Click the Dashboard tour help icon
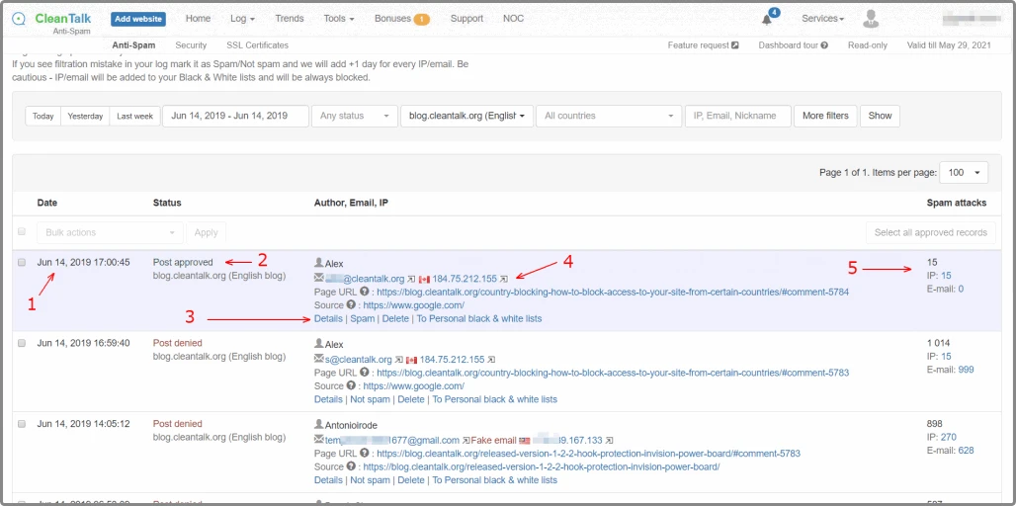 click(824, 45)
